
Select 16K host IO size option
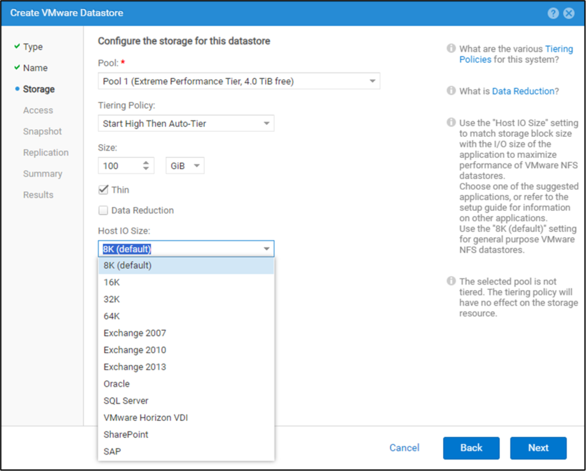point(186,282)
